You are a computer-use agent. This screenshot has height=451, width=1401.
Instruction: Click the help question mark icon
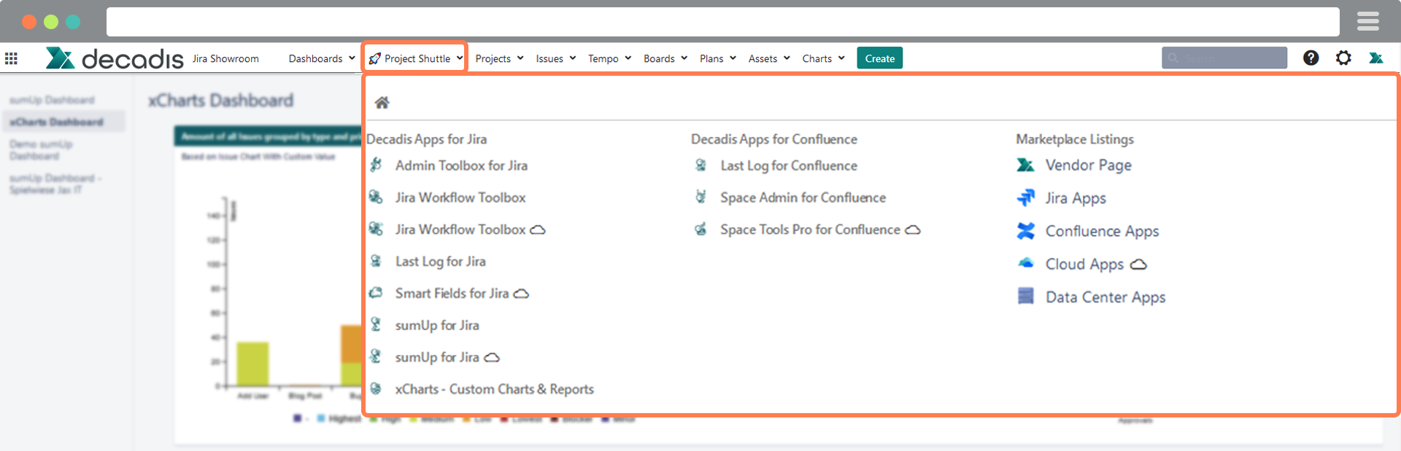[1311, 58]
